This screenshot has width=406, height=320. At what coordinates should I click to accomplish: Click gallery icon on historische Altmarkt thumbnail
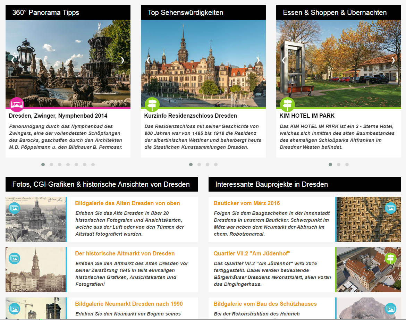[14, 258]
